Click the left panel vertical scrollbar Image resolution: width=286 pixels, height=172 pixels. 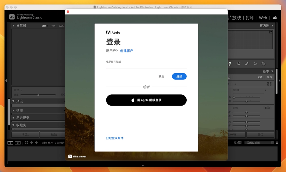pos(9,112)
